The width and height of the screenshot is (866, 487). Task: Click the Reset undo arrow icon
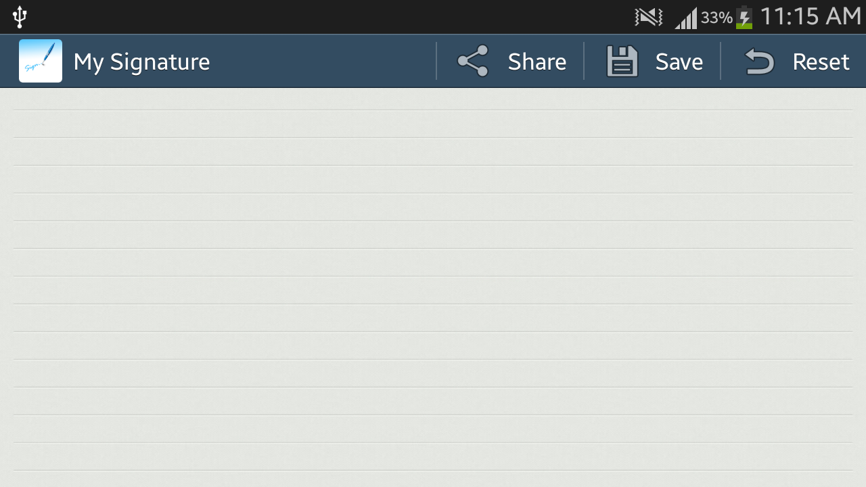[759, 62]
